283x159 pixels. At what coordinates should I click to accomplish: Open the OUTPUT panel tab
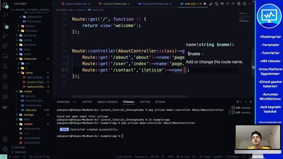click(x=88, y=102)
